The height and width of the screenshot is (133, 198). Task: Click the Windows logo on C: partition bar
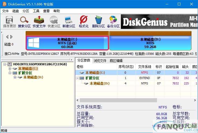pyautogui.click(x=34, y=43)
